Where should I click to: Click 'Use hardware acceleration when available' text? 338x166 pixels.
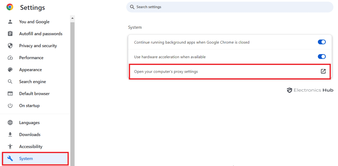point(170,57)
